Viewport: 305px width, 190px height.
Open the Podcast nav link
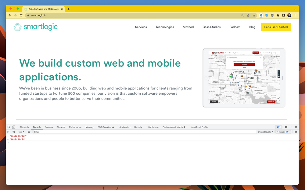(x=235, y=27)
